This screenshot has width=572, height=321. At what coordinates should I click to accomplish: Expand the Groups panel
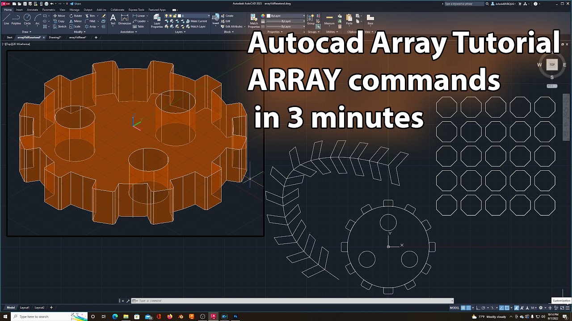coord(313,32)
